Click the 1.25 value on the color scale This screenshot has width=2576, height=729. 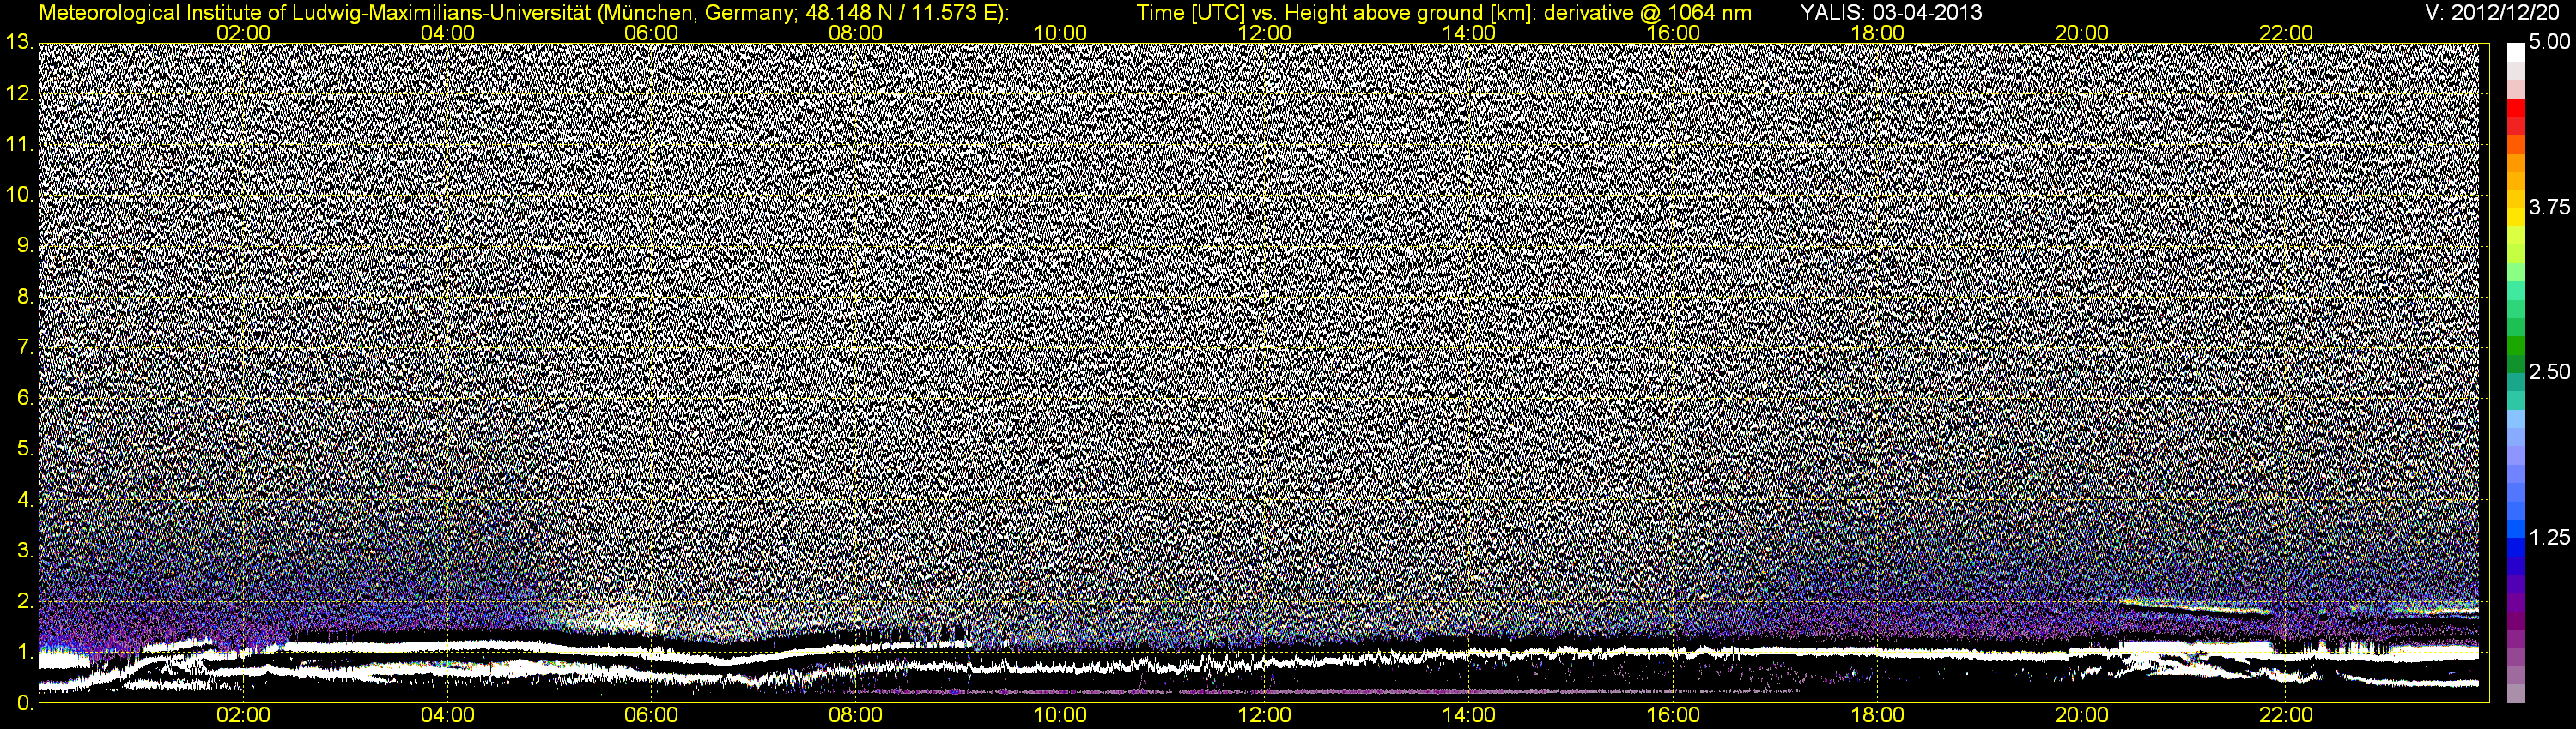pos(2549,537)
